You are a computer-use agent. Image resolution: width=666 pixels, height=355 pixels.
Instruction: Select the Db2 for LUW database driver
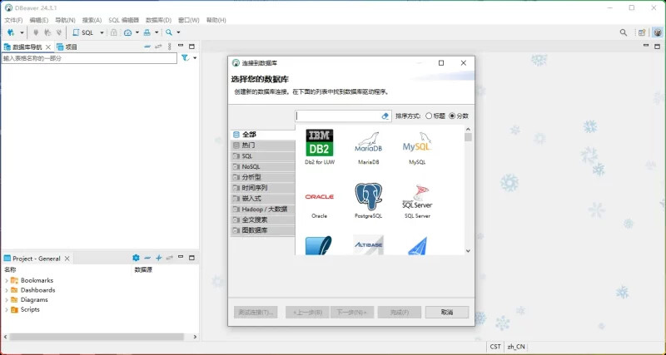(320, 147)
